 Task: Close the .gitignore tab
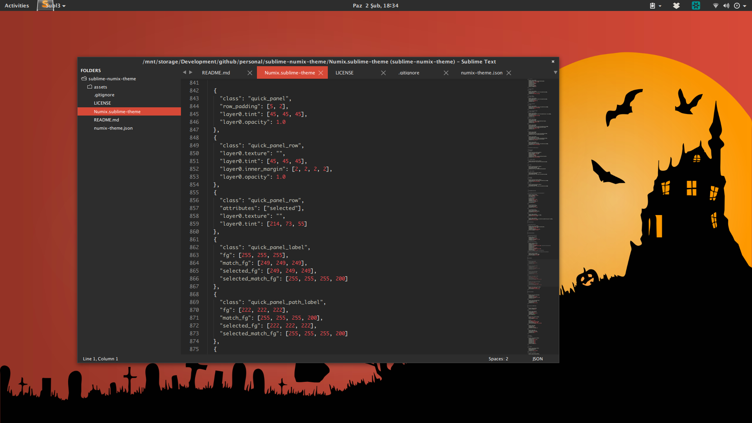446,73
